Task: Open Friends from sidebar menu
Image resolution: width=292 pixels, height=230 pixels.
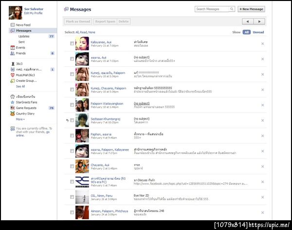Action: [x=20, y=53]
